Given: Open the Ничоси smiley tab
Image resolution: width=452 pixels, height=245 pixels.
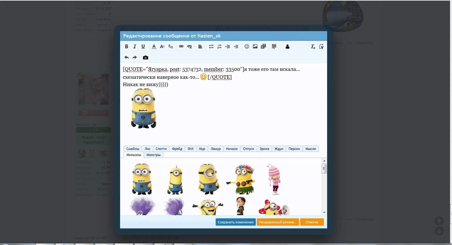Looking at the screenshot, I should pos(232,149).
